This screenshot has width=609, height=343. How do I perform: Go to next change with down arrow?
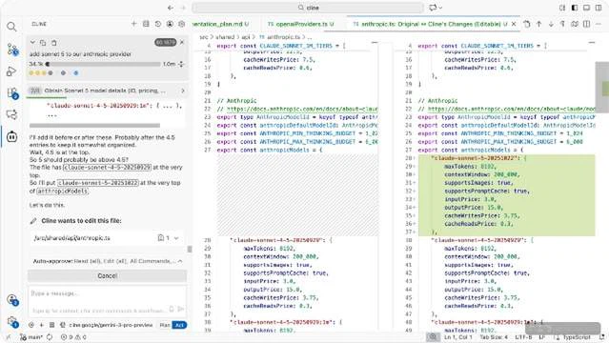tap(551, 24)
